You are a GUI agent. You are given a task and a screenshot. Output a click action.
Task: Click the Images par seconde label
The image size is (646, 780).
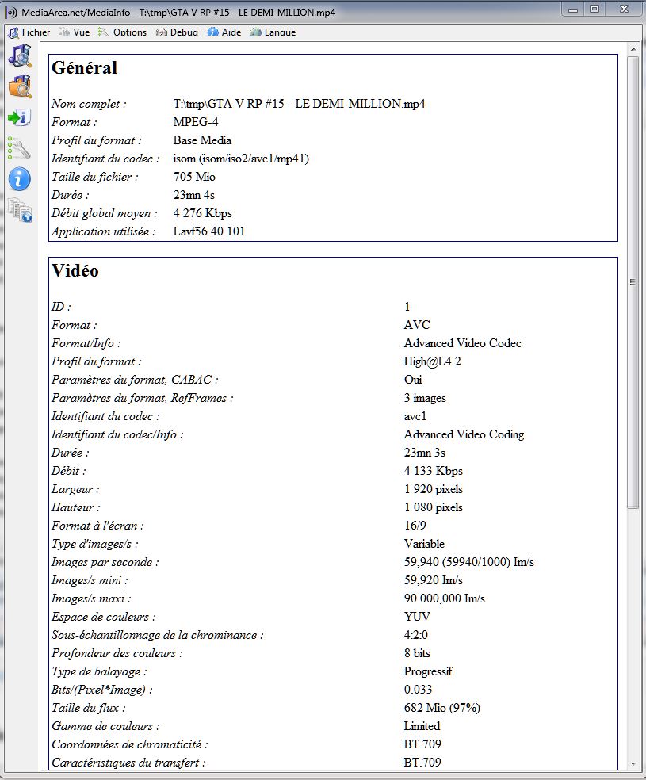105,562
